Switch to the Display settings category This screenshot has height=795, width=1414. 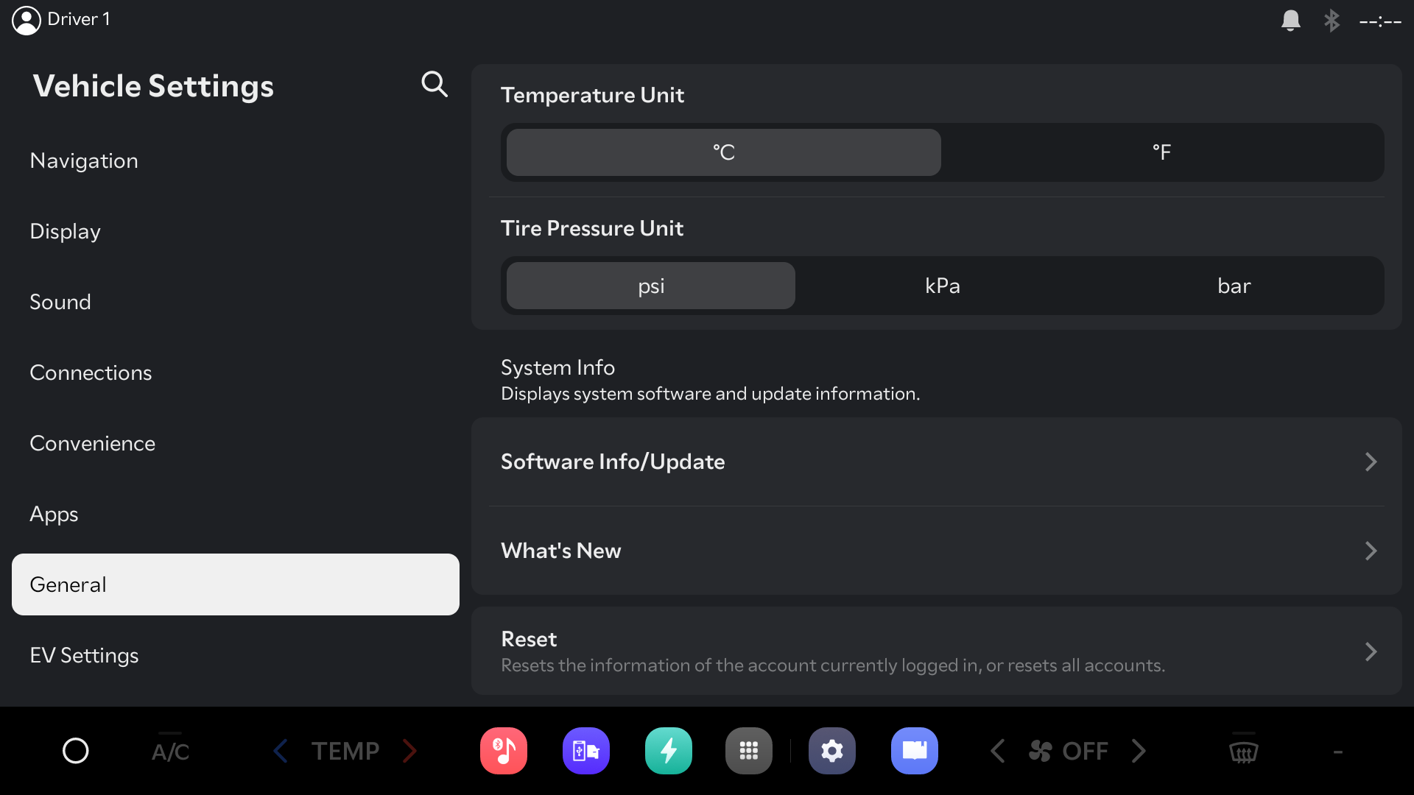pos(66,231)
